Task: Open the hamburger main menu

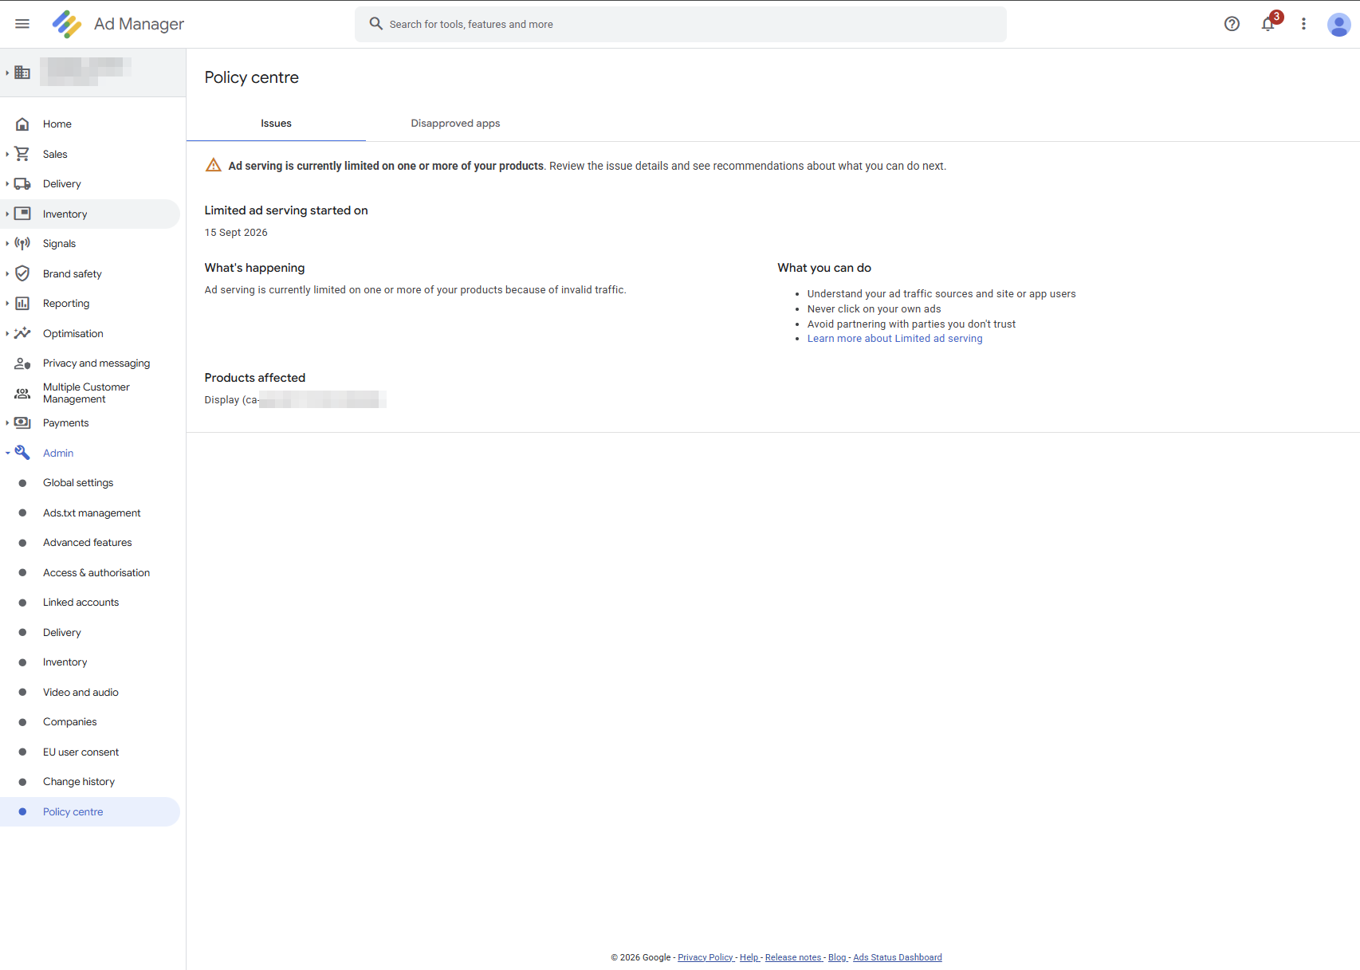Action: tap(22, 24)
